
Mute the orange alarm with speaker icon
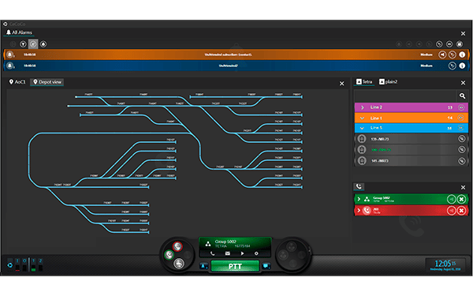tap(442, 54)
